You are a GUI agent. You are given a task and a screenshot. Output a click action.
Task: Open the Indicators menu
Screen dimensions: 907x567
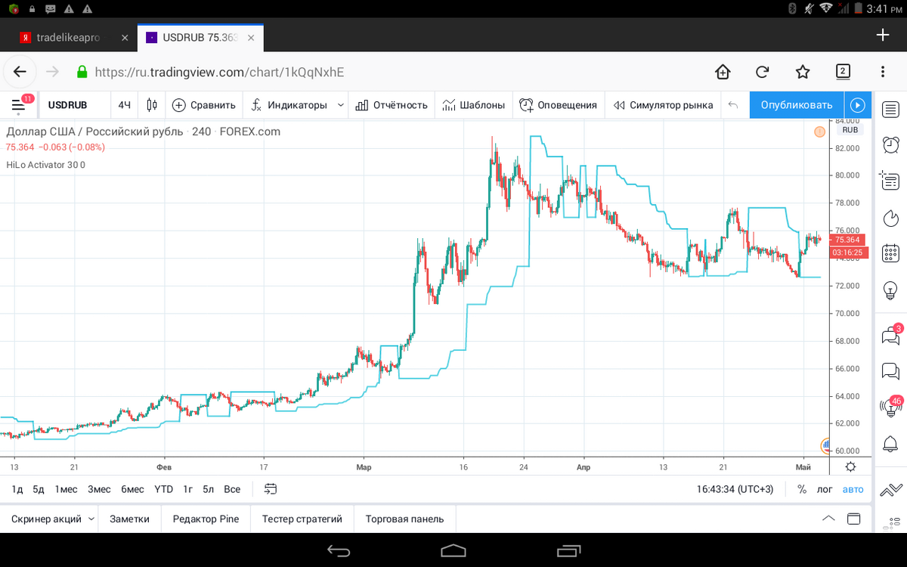pos(289,105)
